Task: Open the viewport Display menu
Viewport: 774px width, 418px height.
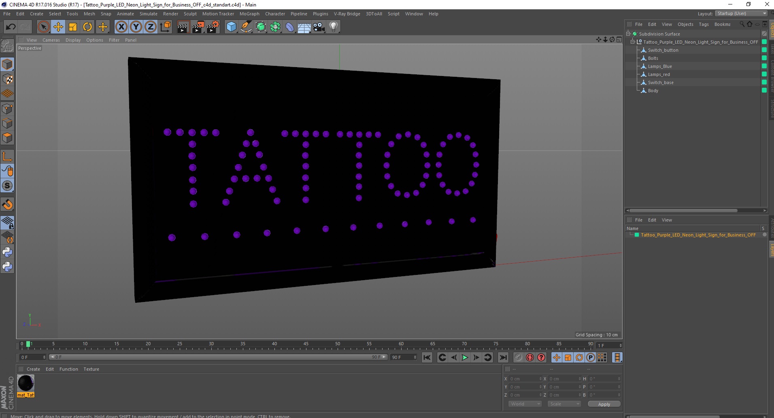Action: tap(73, 40)
